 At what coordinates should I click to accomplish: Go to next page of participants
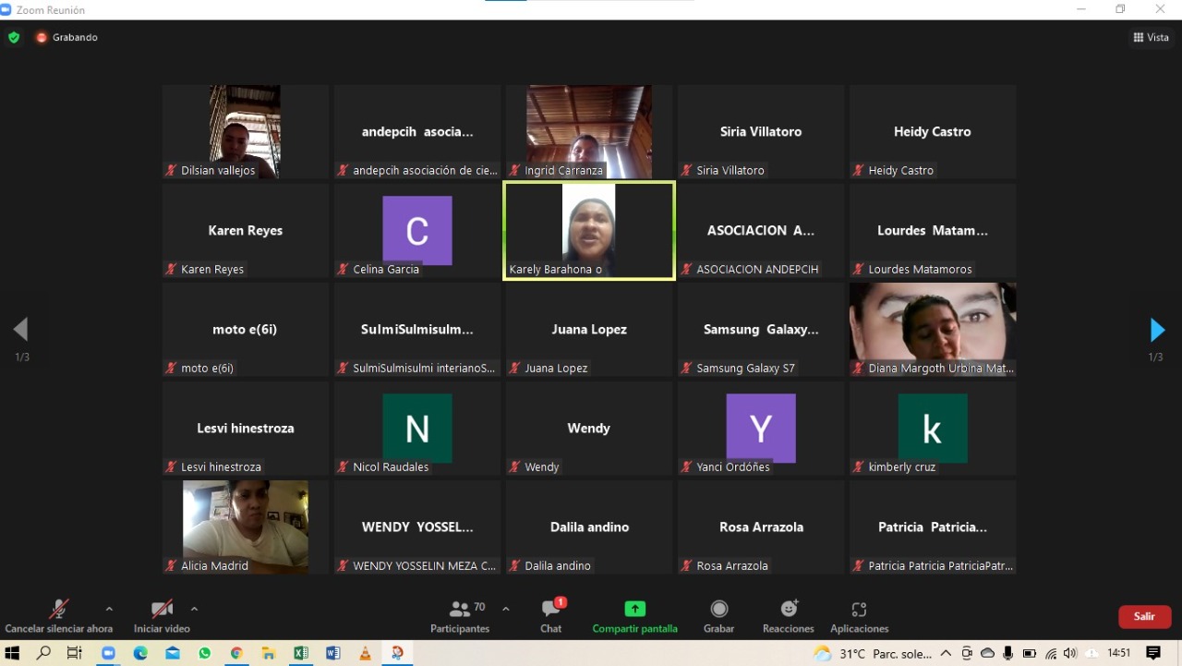[x=1156, y=330]
